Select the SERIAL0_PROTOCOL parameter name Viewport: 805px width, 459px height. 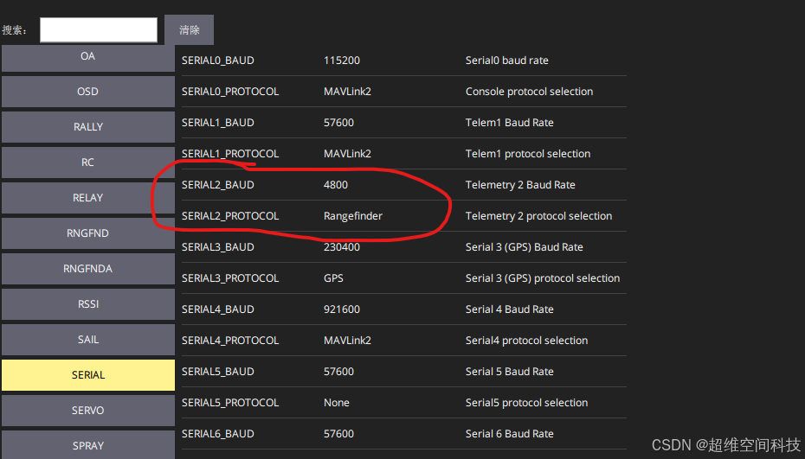(230, 92)
